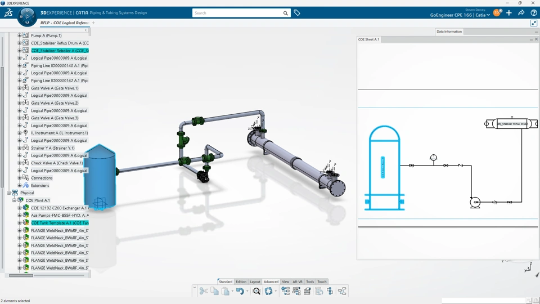Switch to the View tab
540x304 pixels.
(286, 281)
